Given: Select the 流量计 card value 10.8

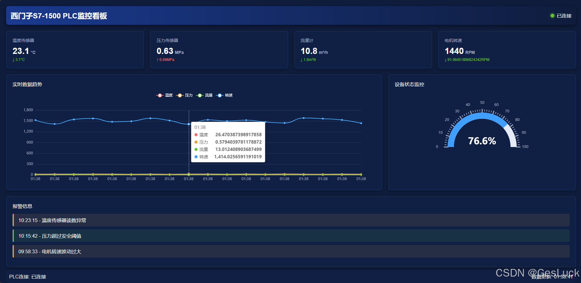Looking at the screenshot, I should tap(309, 51).
